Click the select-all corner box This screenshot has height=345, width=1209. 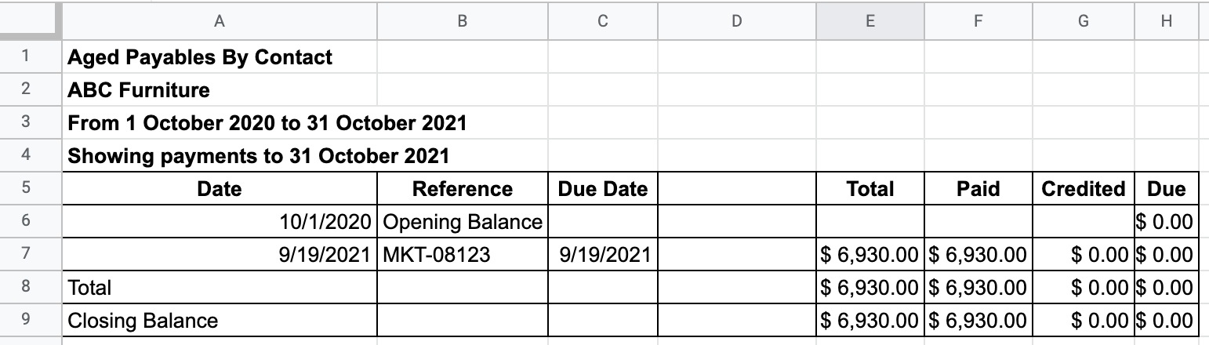pos(31,22)
